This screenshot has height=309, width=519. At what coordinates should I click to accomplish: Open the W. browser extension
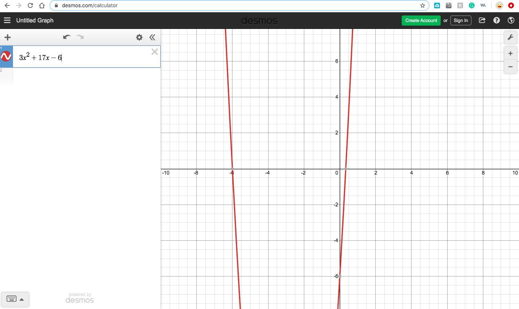click(483, 5)
